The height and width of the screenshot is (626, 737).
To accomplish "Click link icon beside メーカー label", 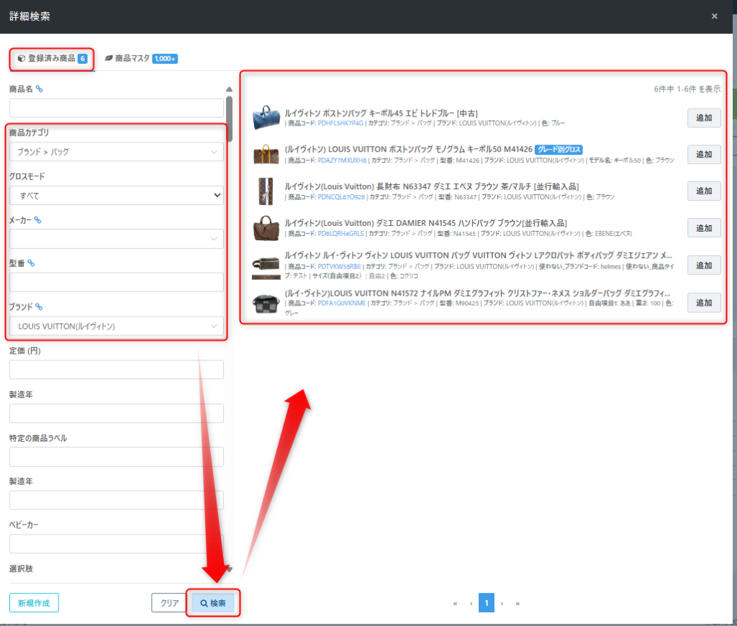I will pos(37,220).
